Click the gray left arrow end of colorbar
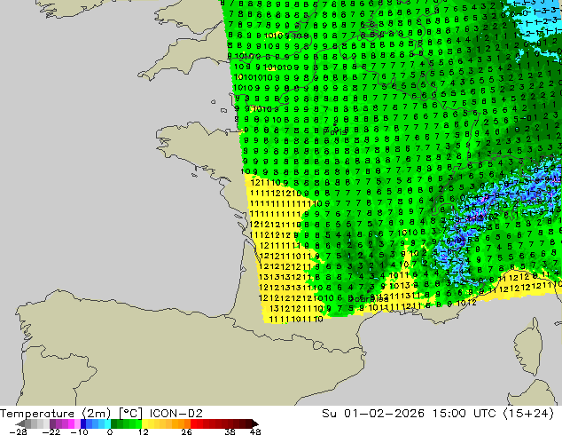The height and width of the screenshot is (435, 562). (x=20, y=423)
